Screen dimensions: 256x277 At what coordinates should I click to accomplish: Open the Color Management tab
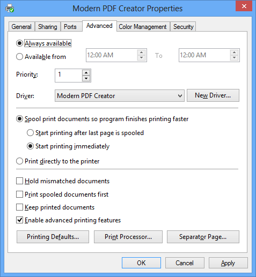[x=143, y=27]
